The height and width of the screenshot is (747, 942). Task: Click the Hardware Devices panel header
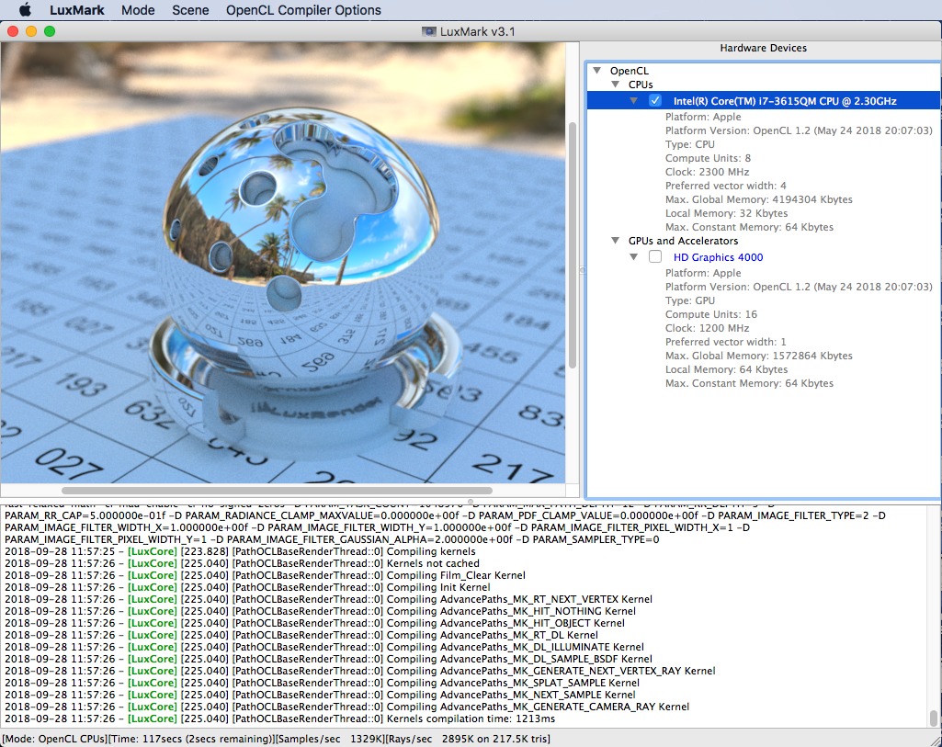[x=763, y=48]
